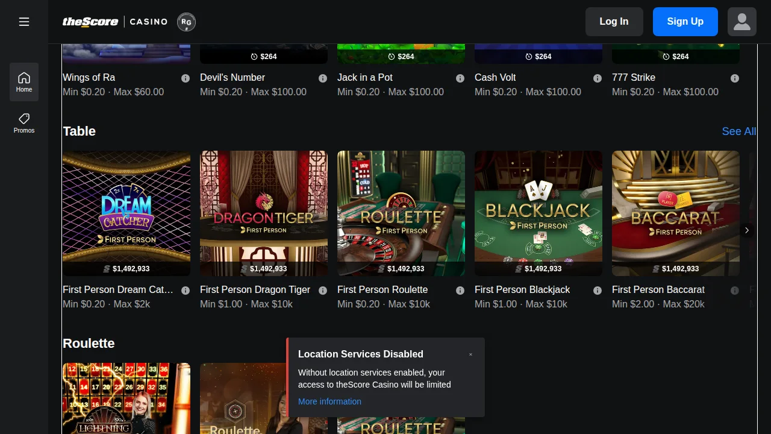Open Promos in sidebar
Image resolution: width=771 pixels, height=434 pixels.
24,123
